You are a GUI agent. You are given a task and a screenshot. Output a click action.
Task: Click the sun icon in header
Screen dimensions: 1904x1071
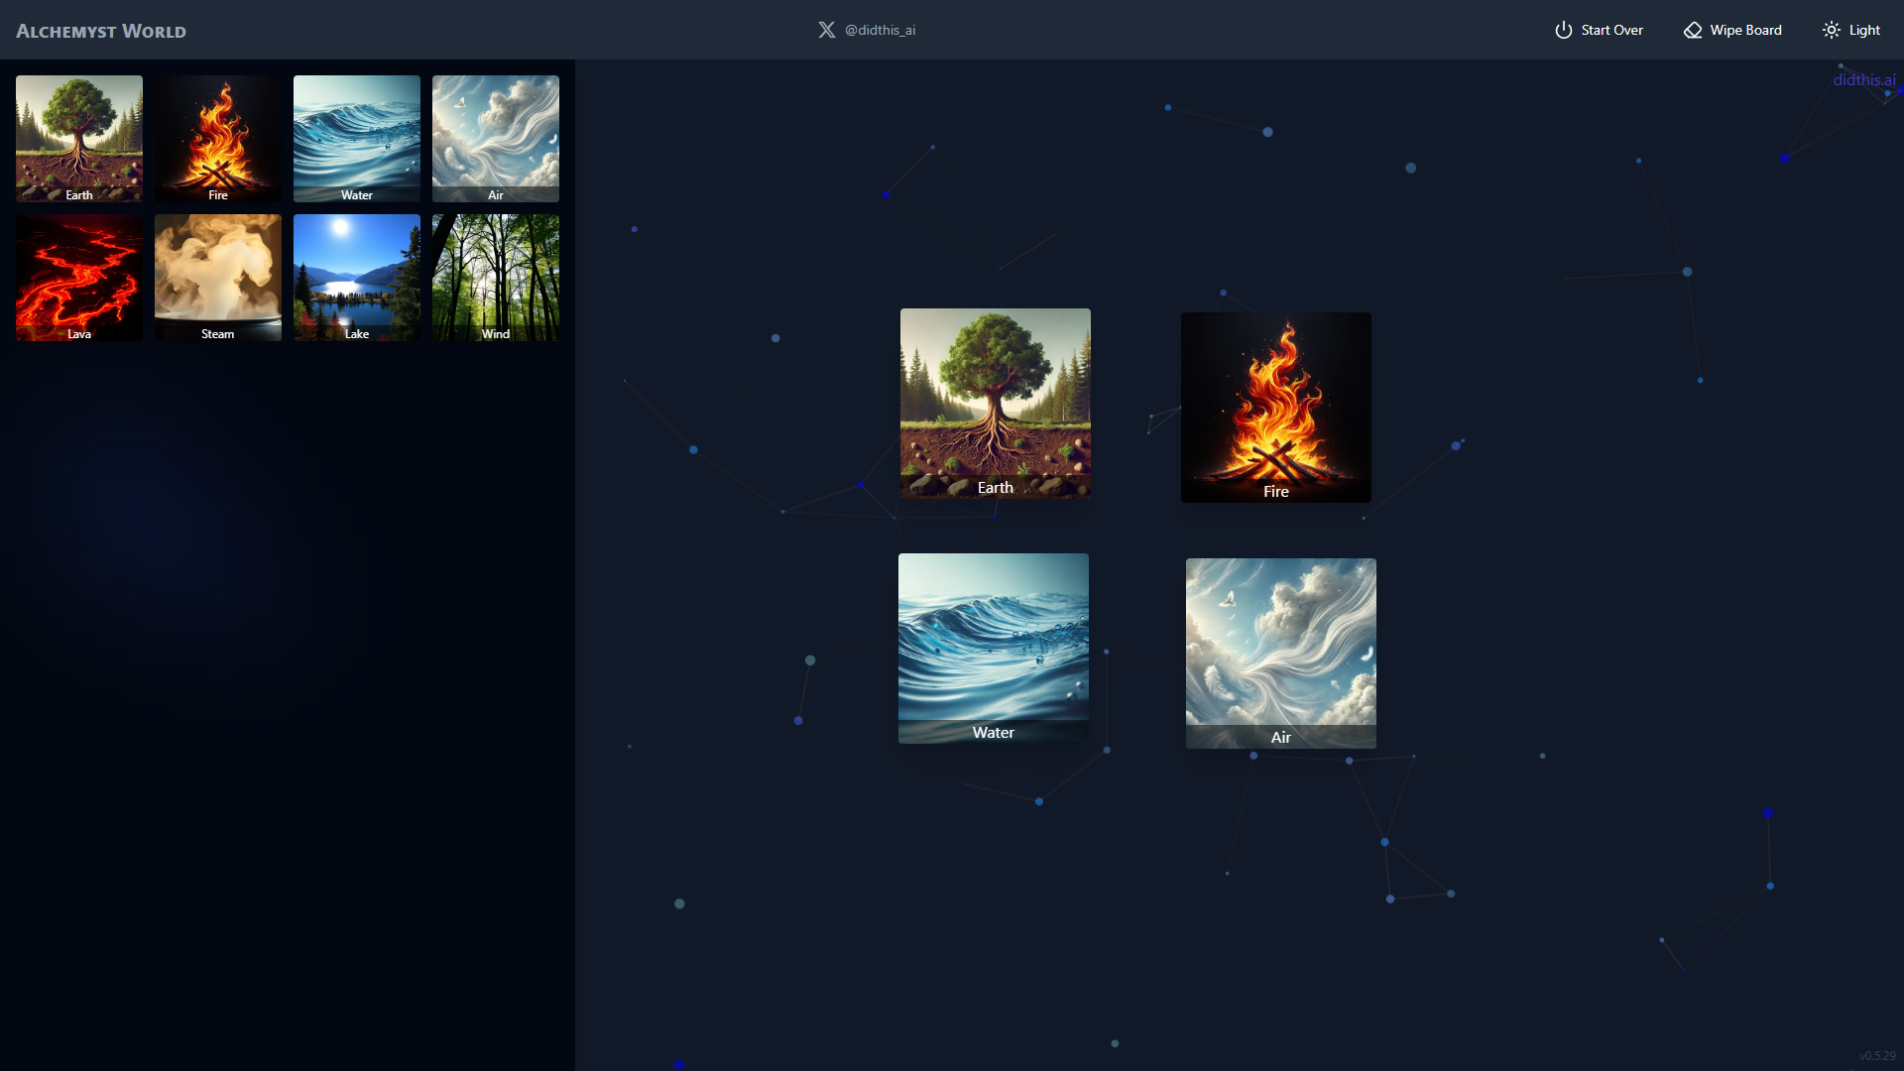tap(1831, 30)
